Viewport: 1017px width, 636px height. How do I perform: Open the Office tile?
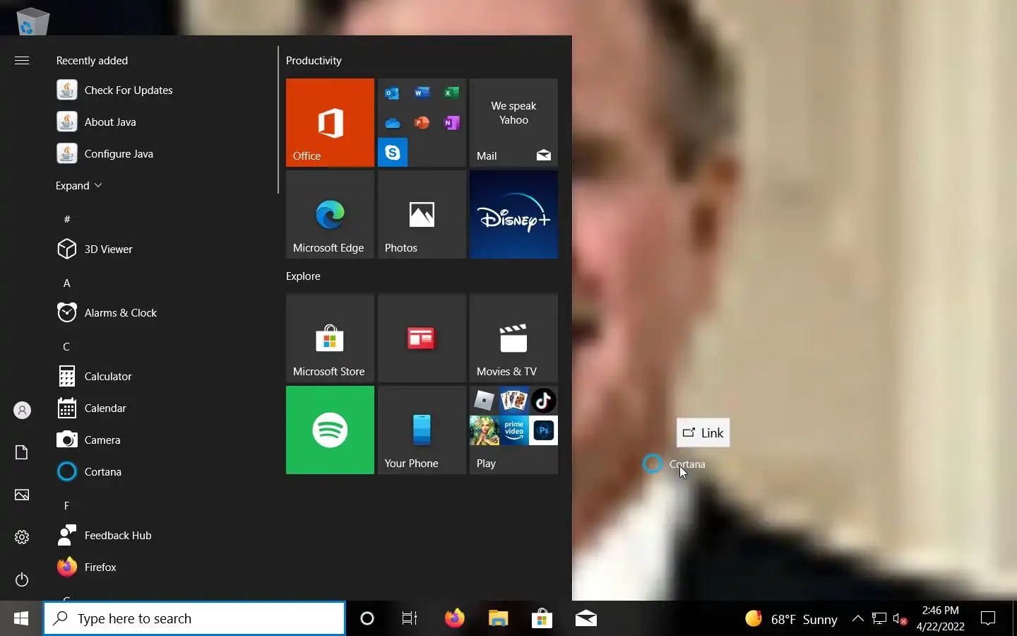click(x=330, y=122)
